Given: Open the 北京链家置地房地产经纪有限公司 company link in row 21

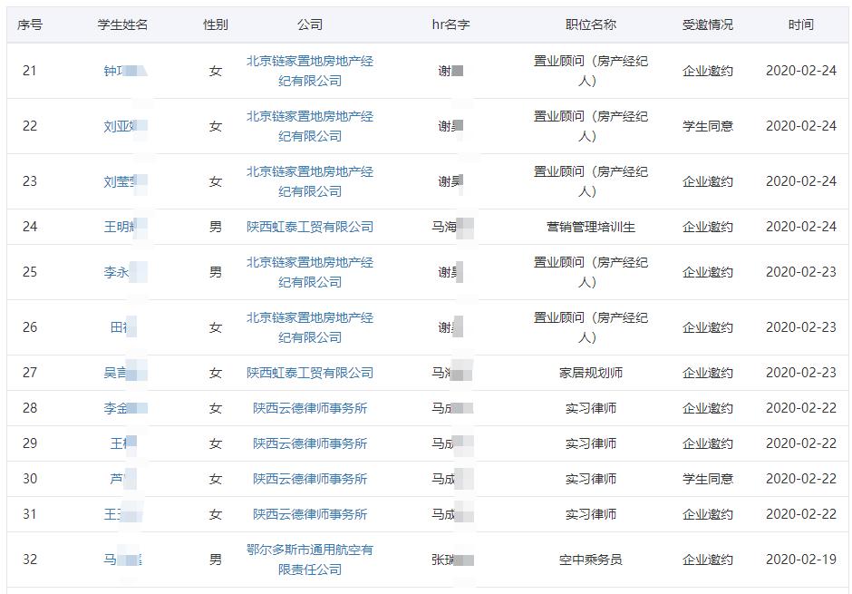Looking at the screenshot, I should [x=311, y=71].
